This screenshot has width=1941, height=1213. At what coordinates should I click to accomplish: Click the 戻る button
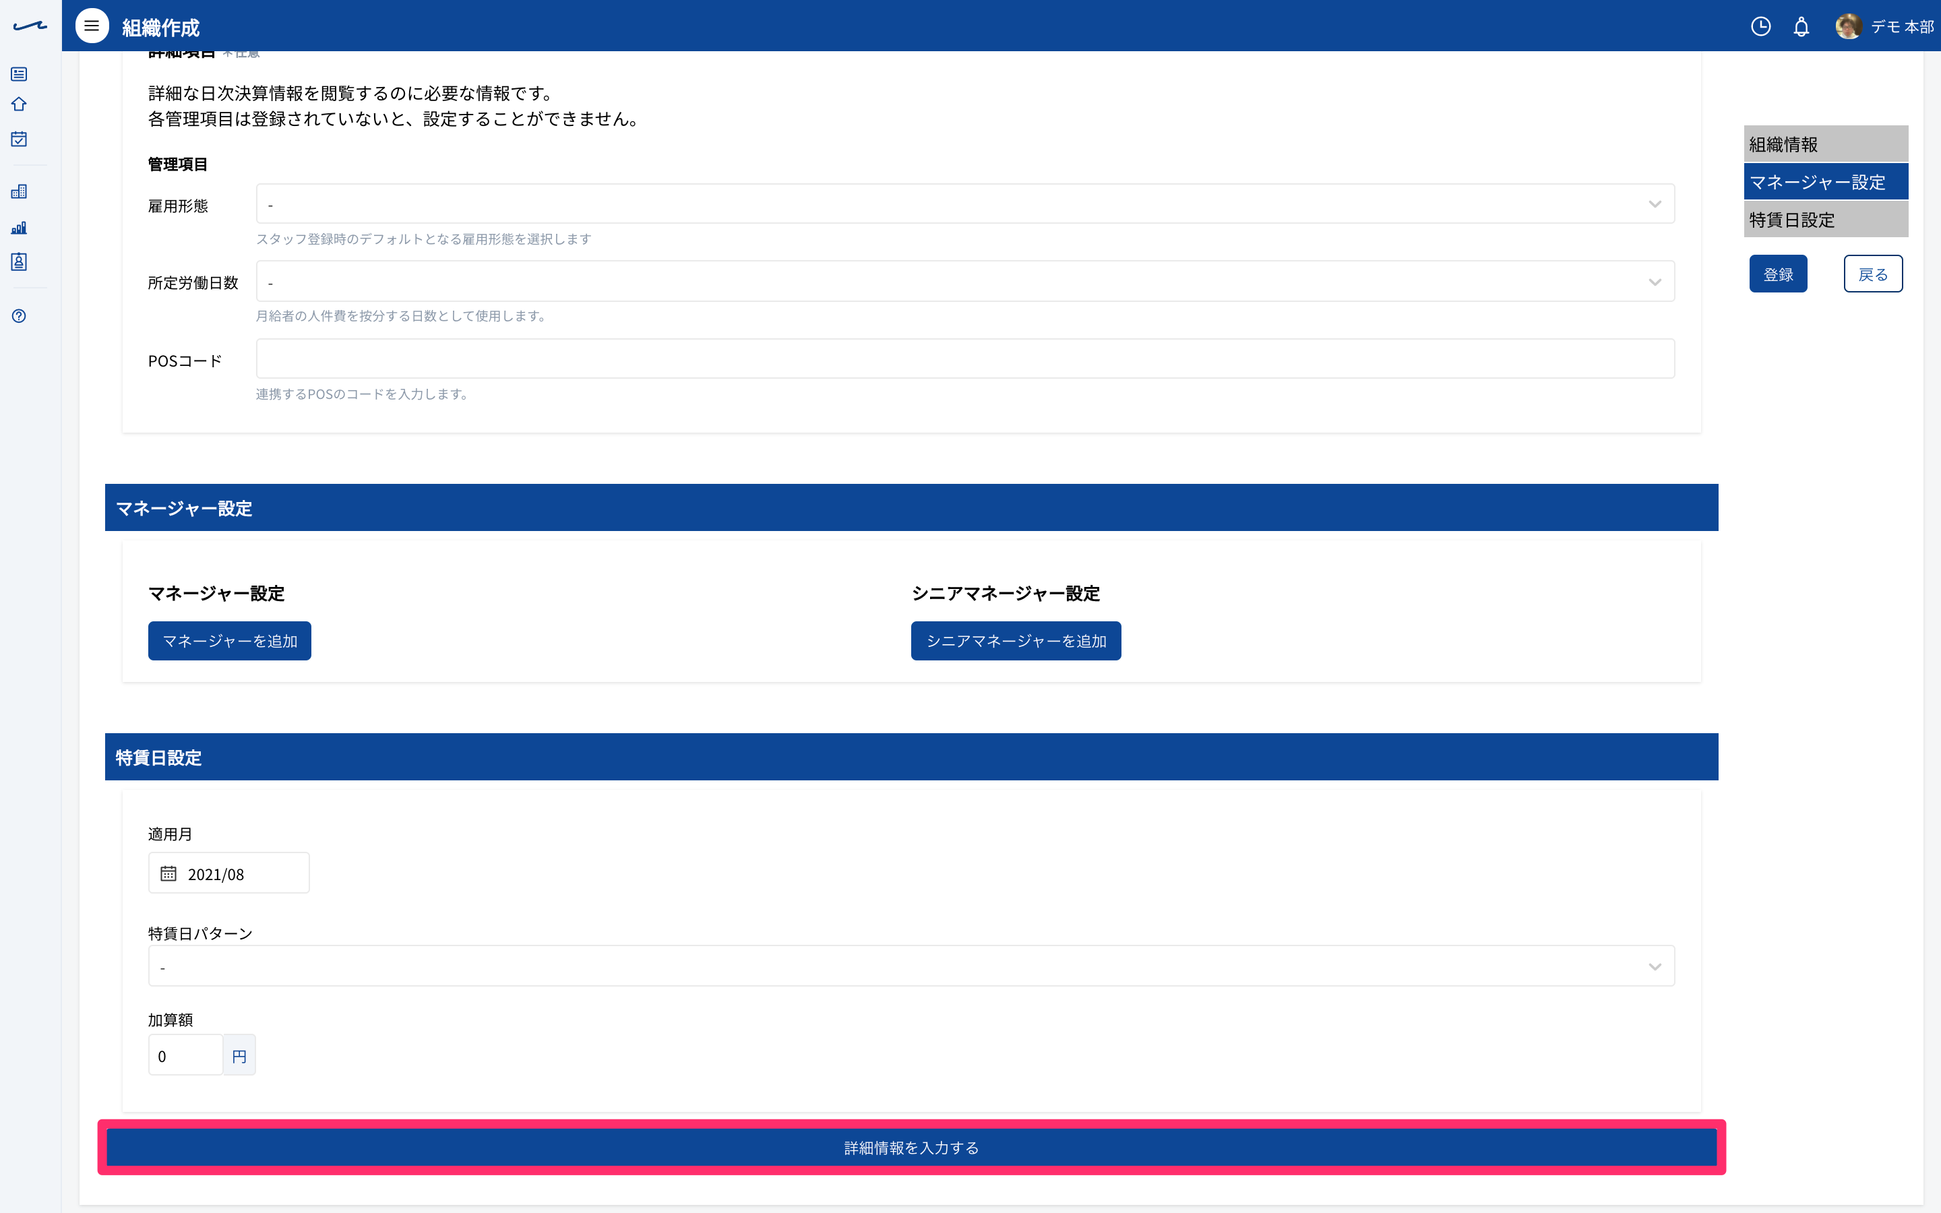pos(1873,274)
